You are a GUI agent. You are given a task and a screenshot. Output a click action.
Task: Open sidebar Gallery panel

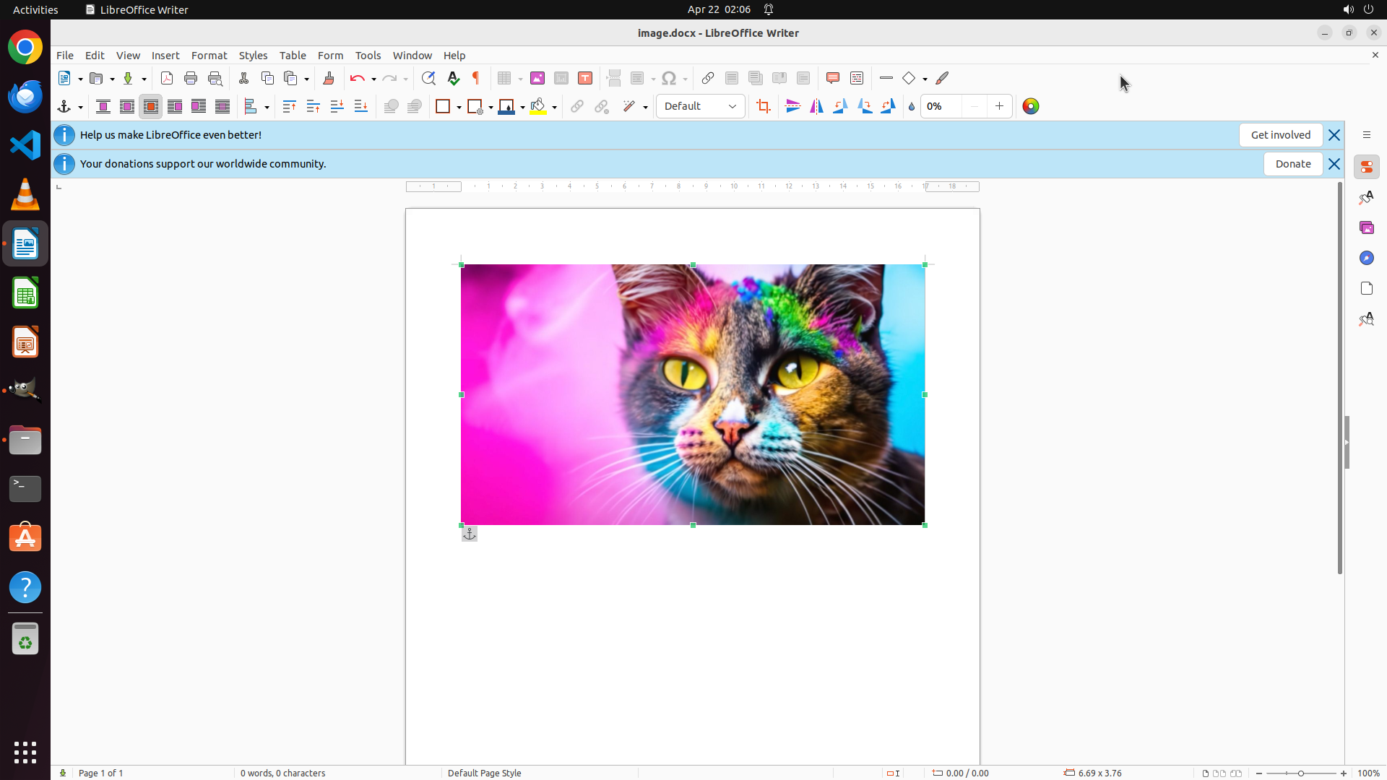coord(1366,227)
